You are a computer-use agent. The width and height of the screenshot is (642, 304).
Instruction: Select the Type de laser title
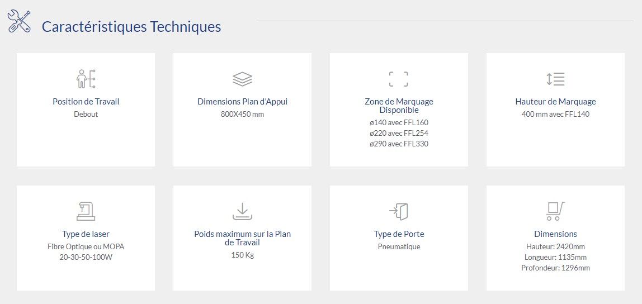click(86, 234)
